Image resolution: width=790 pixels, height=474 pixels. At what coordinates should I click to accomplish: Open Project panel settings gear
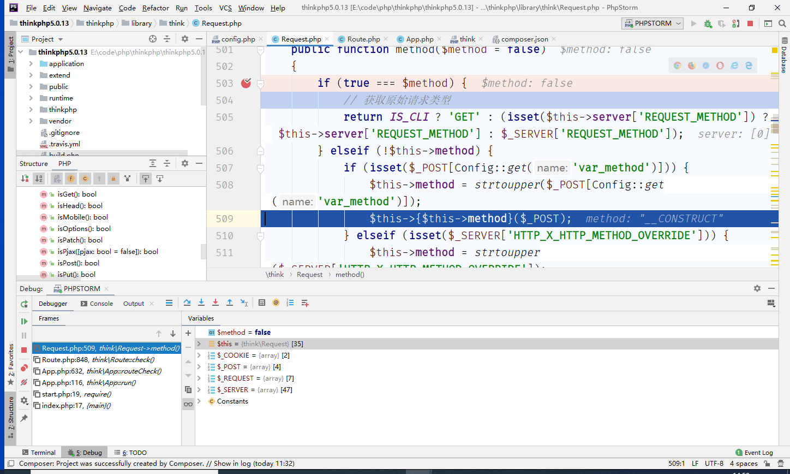point(185,39)
